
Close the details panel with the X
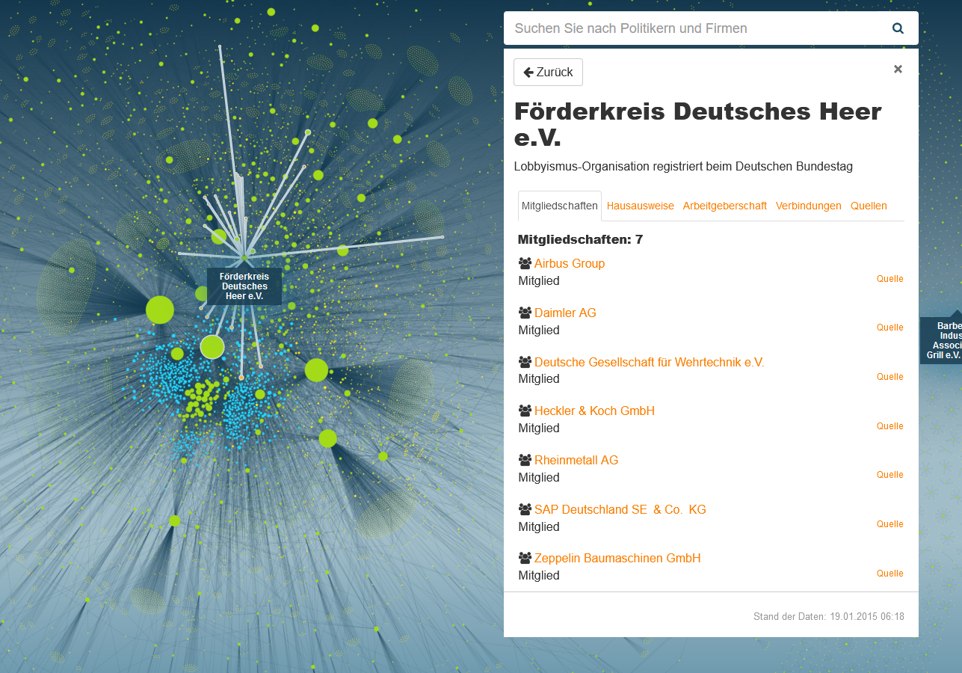(x=898, y=69)
